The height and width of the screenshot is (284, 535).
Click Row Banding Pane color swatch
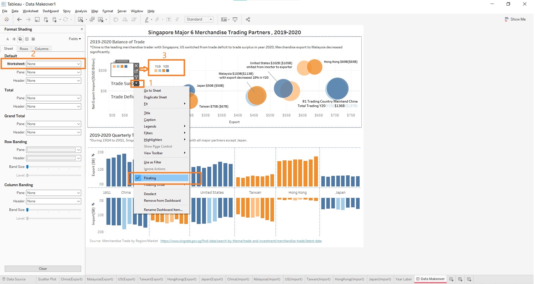51,150
